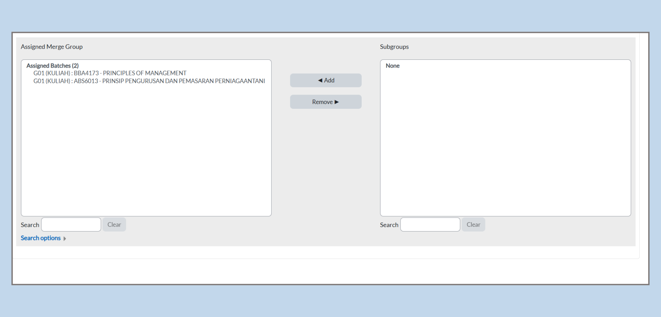Select None in the Subgroups list
Screen dimensions: 661x317
[x=393, y=66]
